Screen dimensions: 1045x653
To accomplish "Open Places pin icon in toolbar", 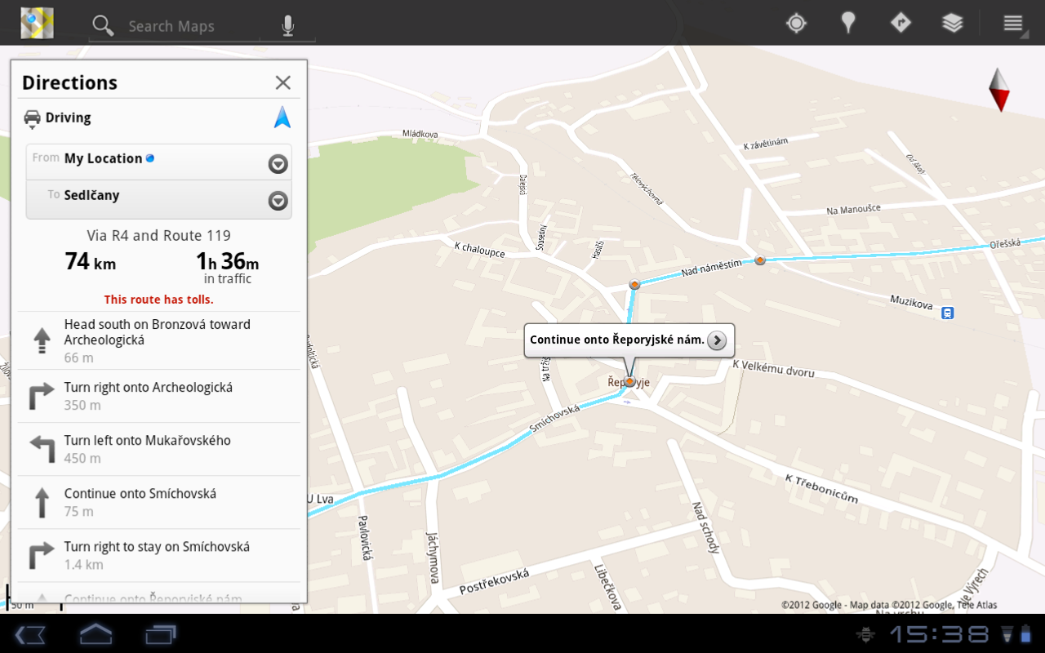I will point(848,23).
